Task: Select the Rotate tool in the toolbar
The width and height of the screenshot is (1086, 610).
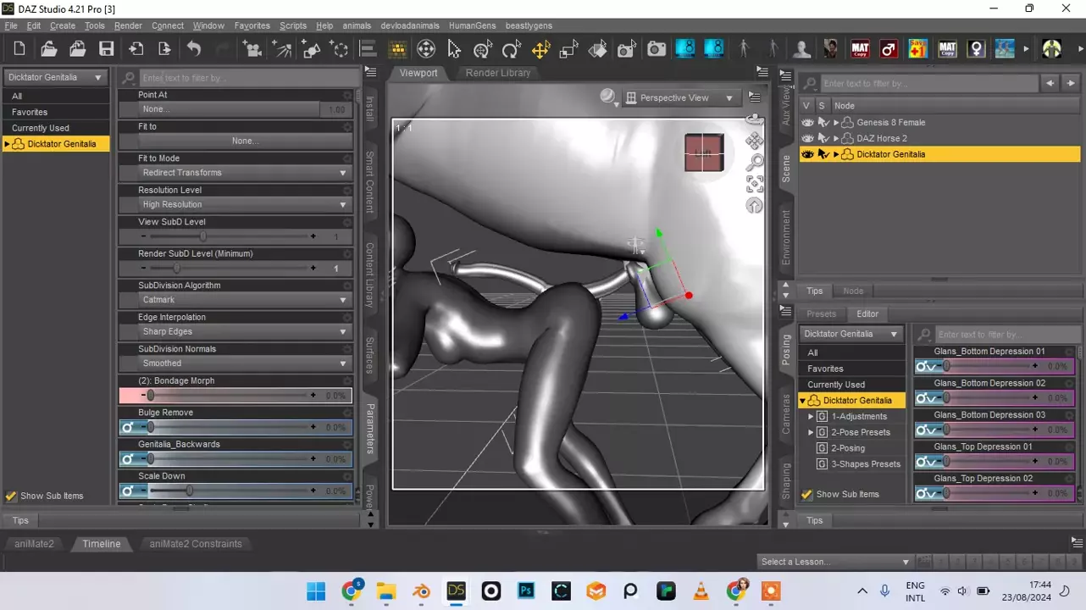Action: pos(511,49)
